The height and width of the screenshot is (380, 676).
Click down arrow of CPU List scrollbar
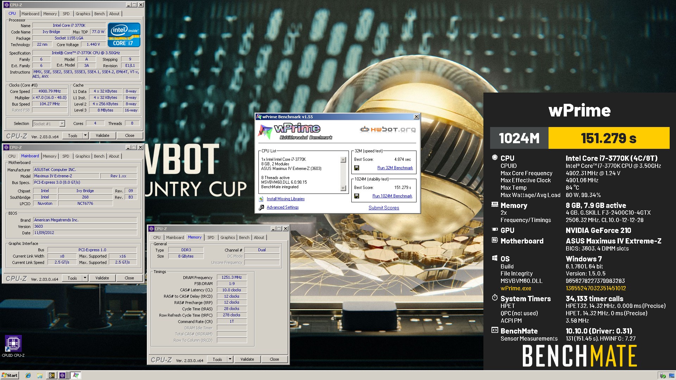pyautogui.click(x=343, y=188)
